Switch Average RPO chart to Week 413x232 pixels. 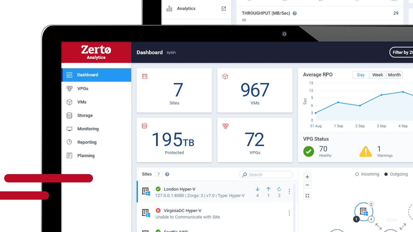[x=377, y=75]
